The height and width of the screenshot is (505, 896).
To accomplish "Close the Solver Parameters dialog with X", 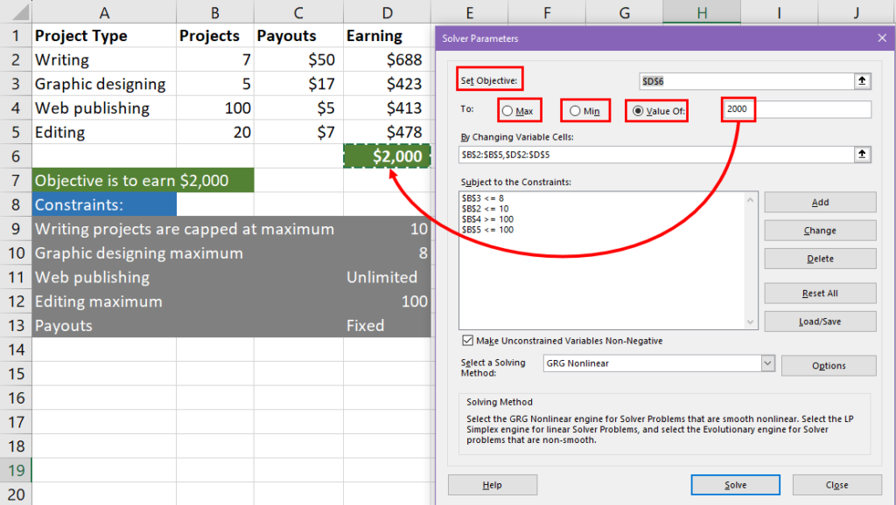I will pyautogui.click(x=882, y=38).
